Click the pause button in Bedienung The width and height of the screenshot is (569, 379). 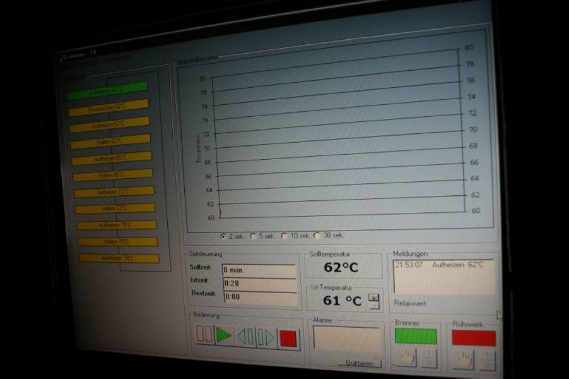pyautogui.click(x=204, y=334)
